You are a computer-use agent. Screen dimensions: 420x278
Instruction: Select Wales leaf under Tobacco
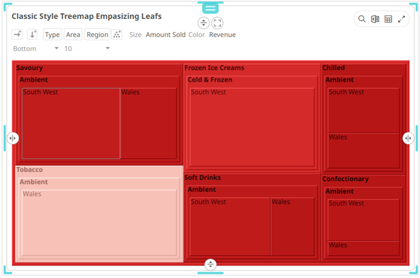coord(99,223)
